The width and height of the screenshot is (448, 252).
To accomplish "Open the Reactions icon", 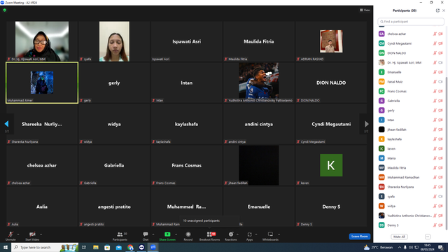I will (231, 234).
